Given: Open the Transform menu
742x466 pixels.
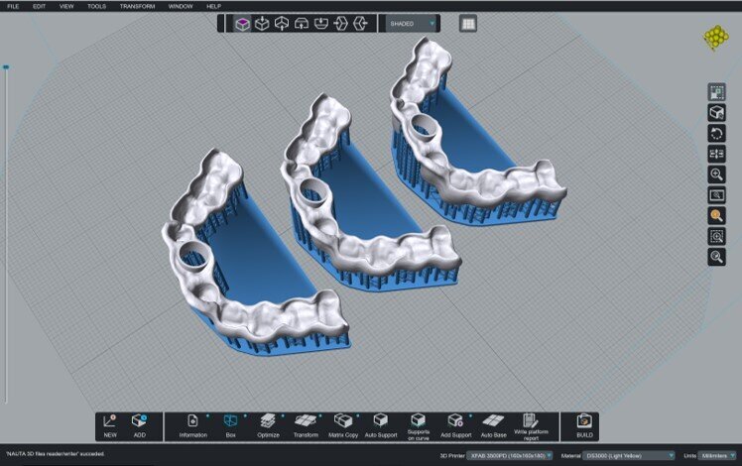Looking at the screenshot, I should (137, 6).
